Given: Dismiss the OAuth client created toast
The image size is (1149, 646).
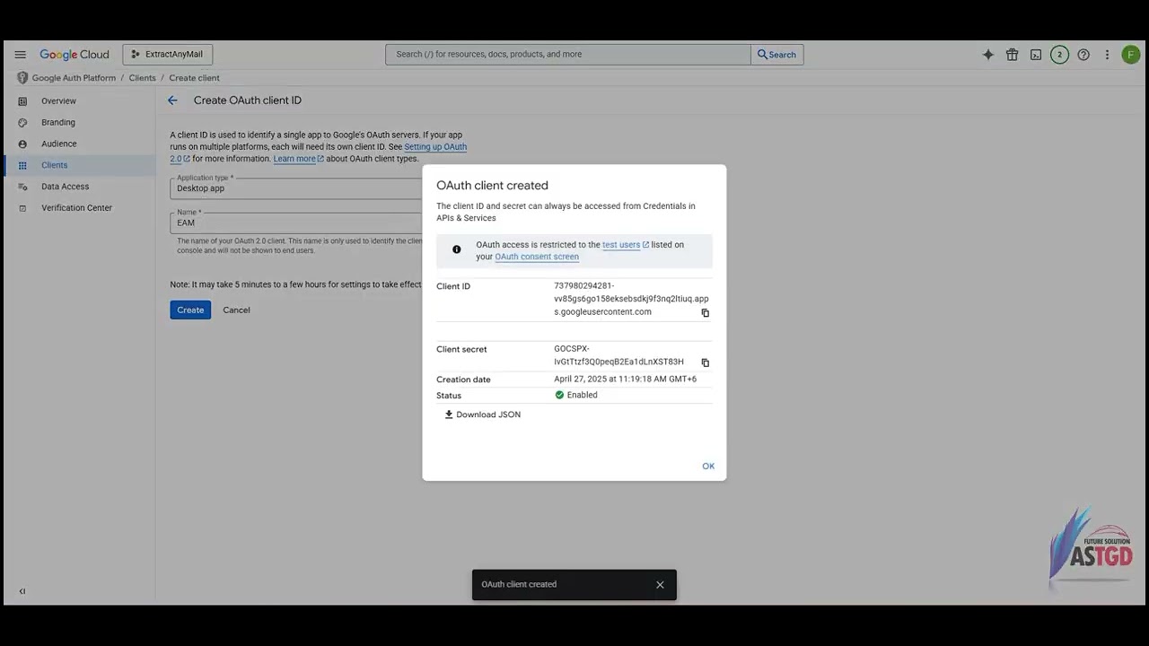Looking at the screenshot, I should coord(660,585).
